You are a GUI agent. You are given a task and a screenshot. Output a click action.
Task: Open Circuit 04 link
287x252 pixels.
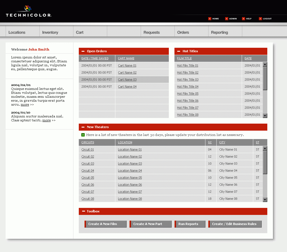point(88,171)
